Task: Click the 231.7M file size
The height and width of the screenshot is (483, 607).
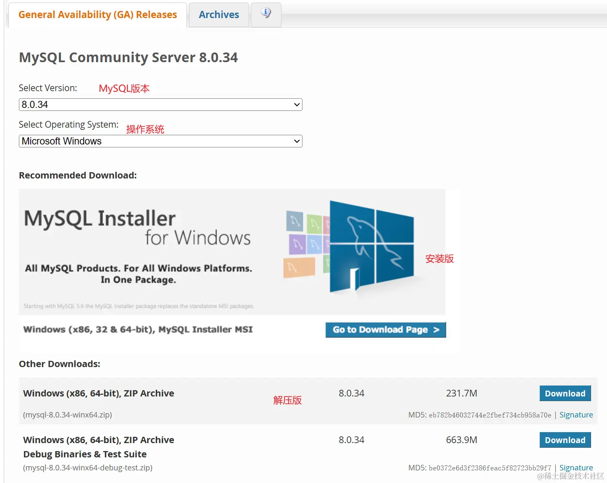Action: [x=462, y=394]
